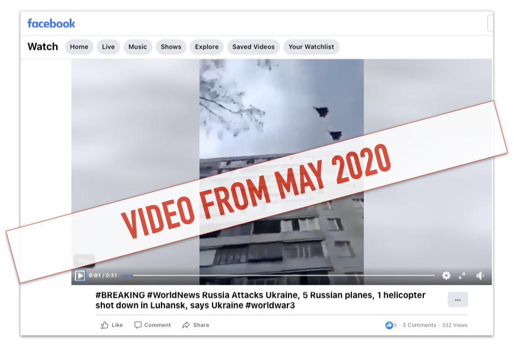Switch to the Music tab
The image size is (514, 351).
137,47
